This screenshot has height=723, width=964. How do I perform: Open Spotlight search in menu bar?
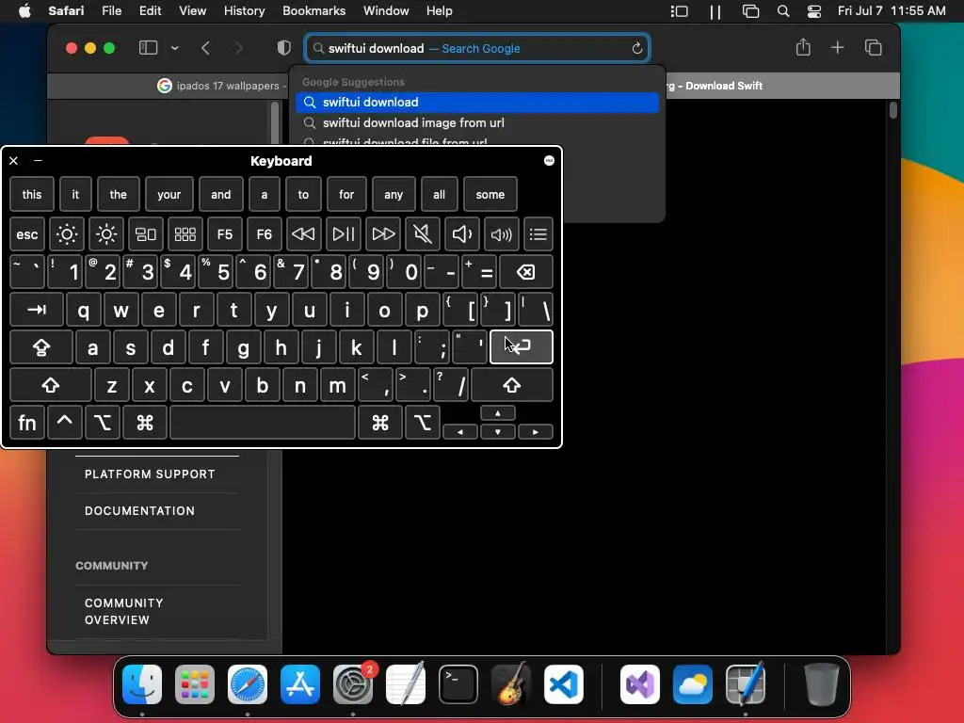click(x=782, y=11)
